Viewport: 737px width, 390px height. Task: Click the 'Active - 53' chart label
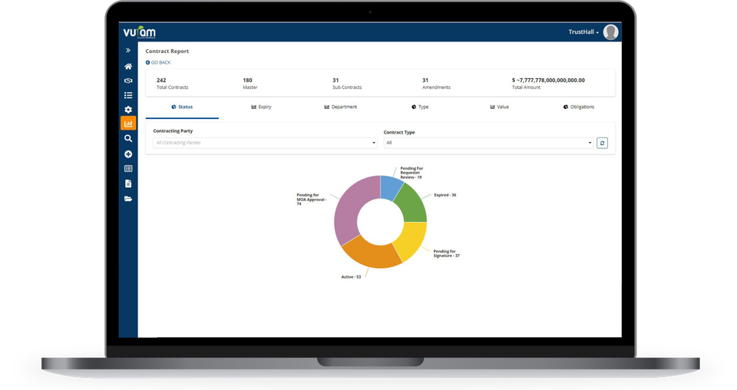pyautogui.click(x=351, y=277)
